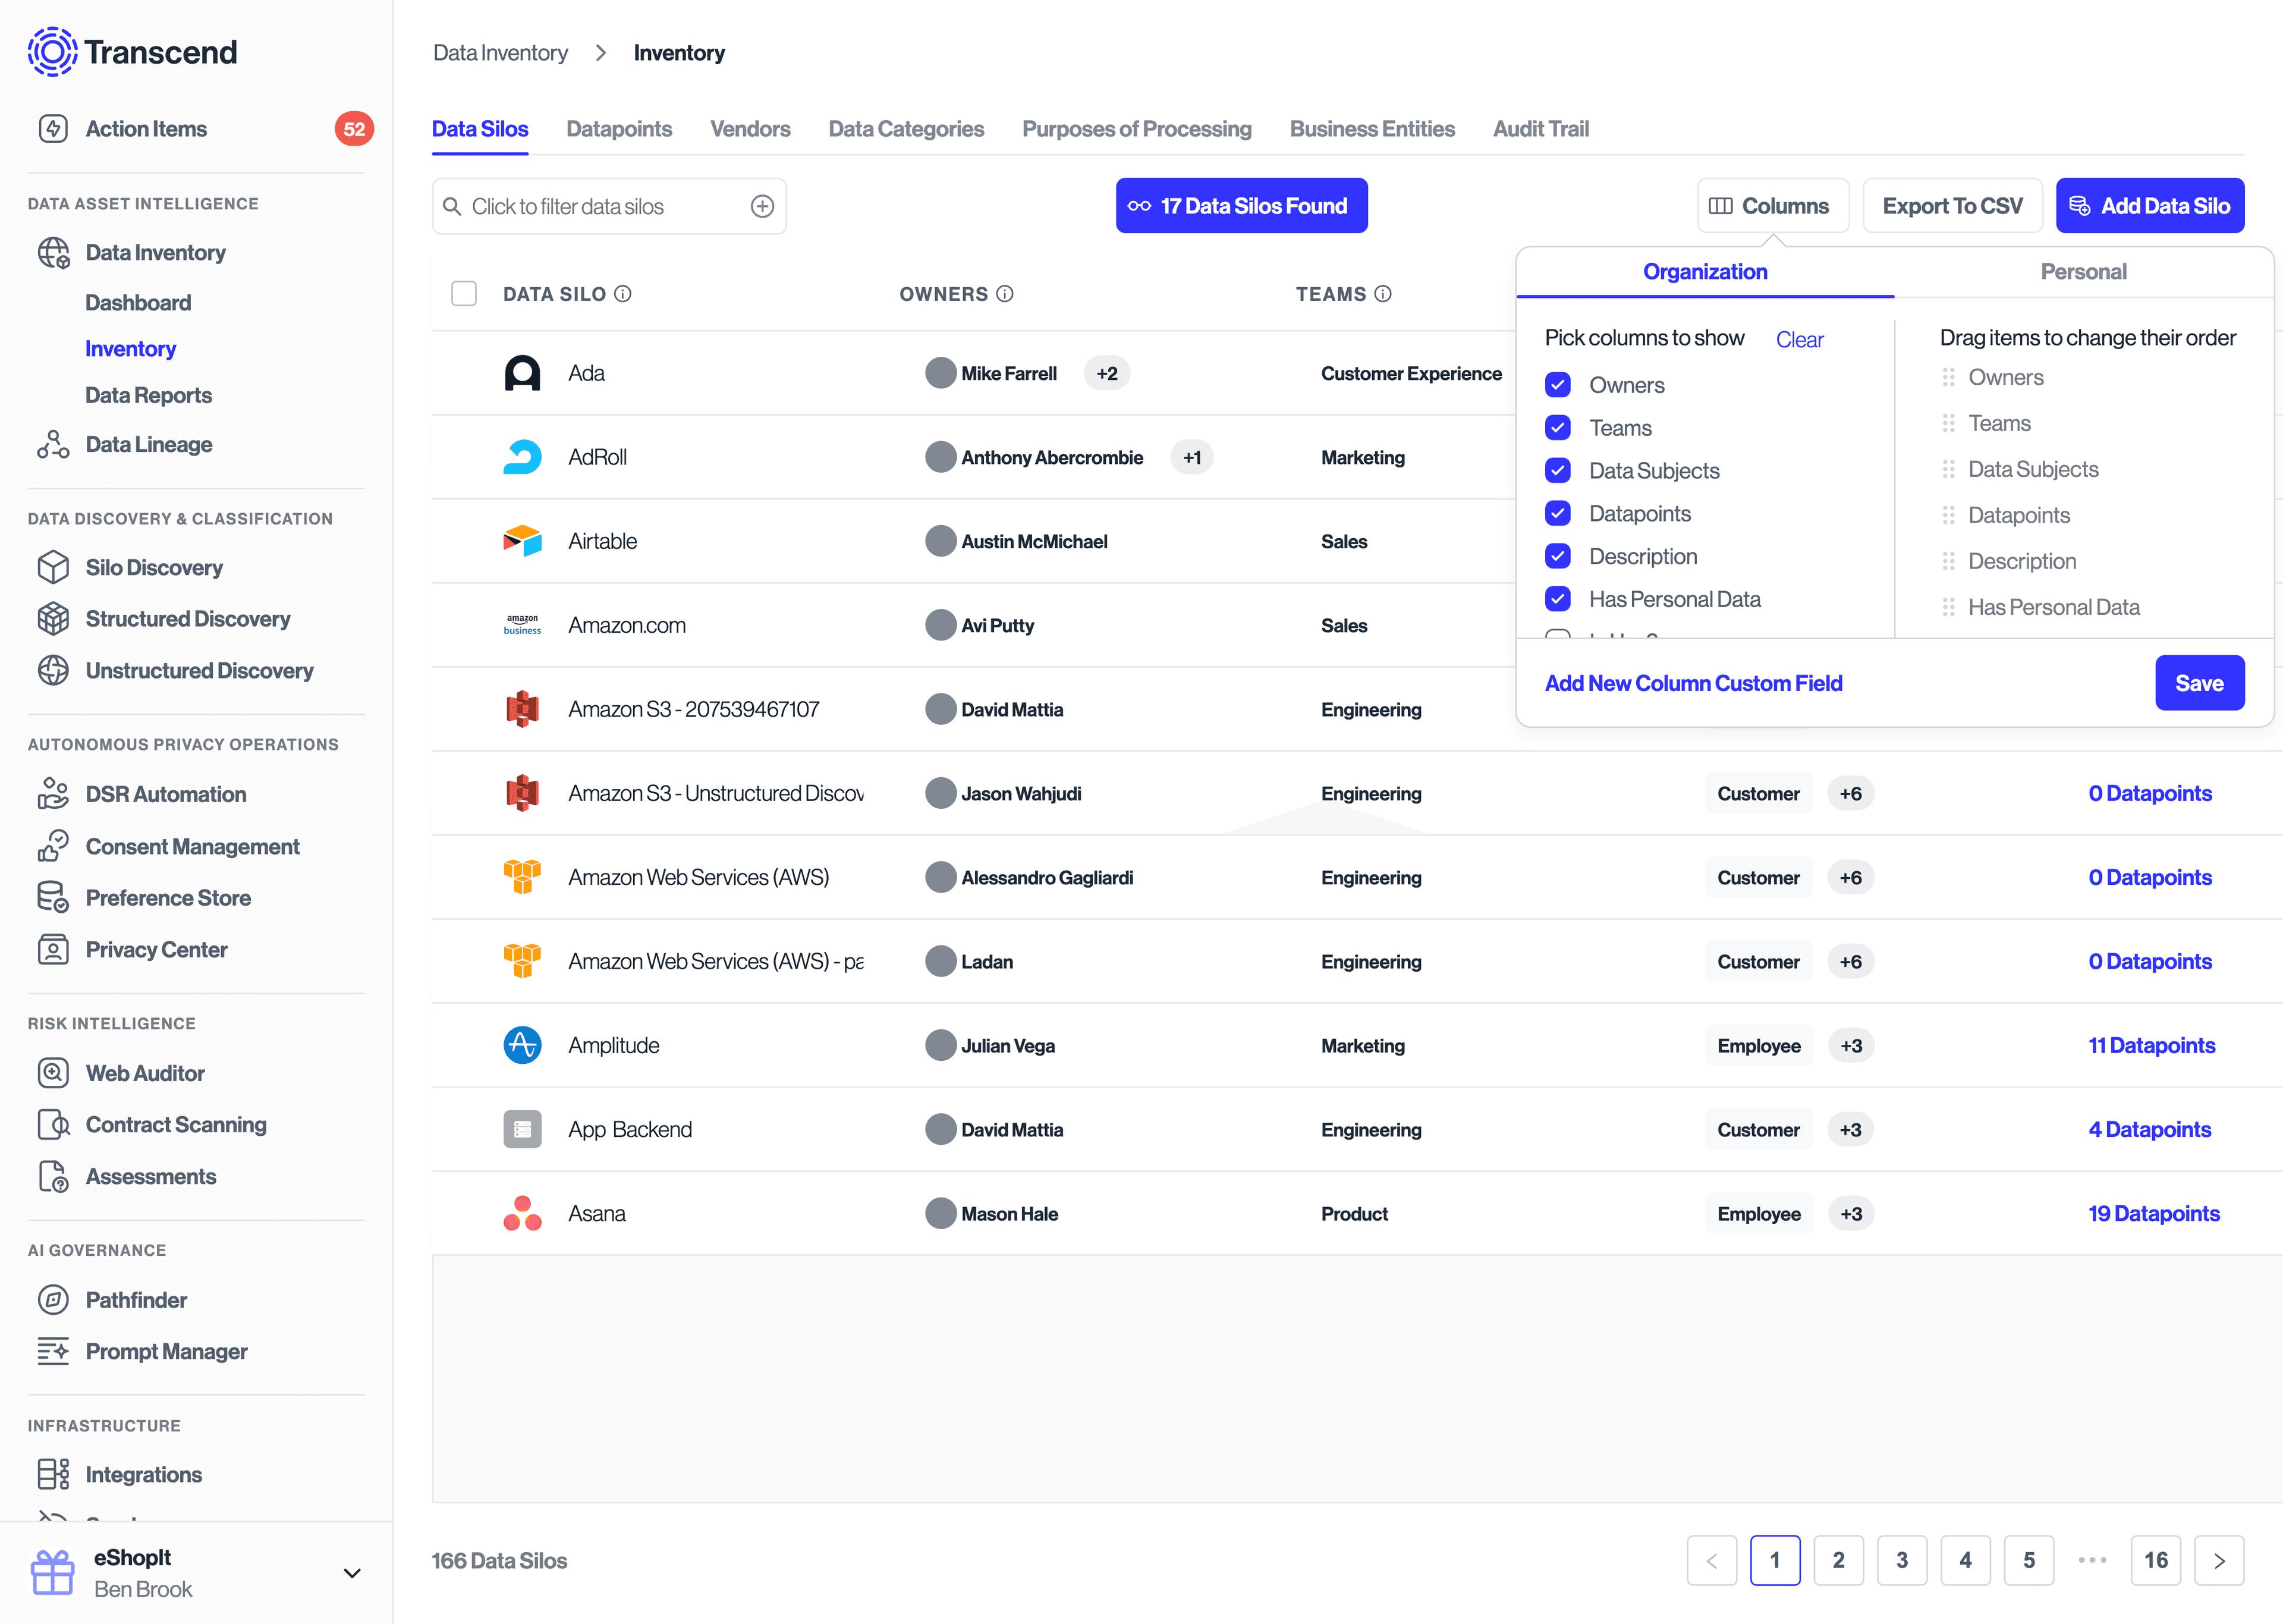
Task: Click the Silo Discovery cube icon
Action: click(53, 567)
